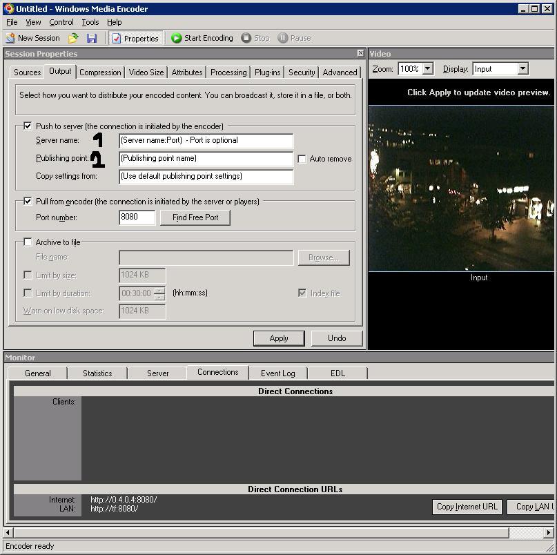Switch to the Sources tab
The height and width of the screenshot is (555, 557).
pos(27,72)
